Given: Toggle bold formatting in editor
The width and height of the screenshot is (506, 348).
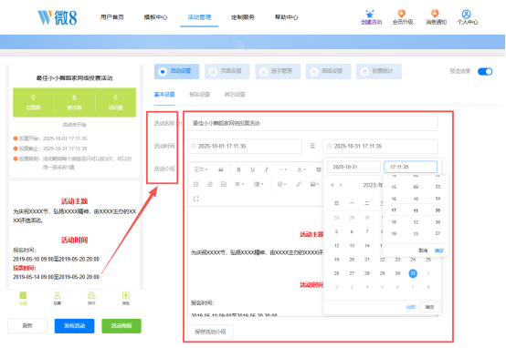Looking at the screenshot, I should point(238,169).
